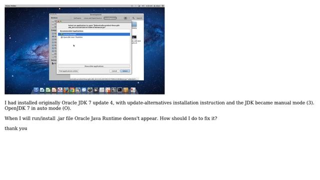Click the clock in the top panel
The image size is (320, 180).
149,6
